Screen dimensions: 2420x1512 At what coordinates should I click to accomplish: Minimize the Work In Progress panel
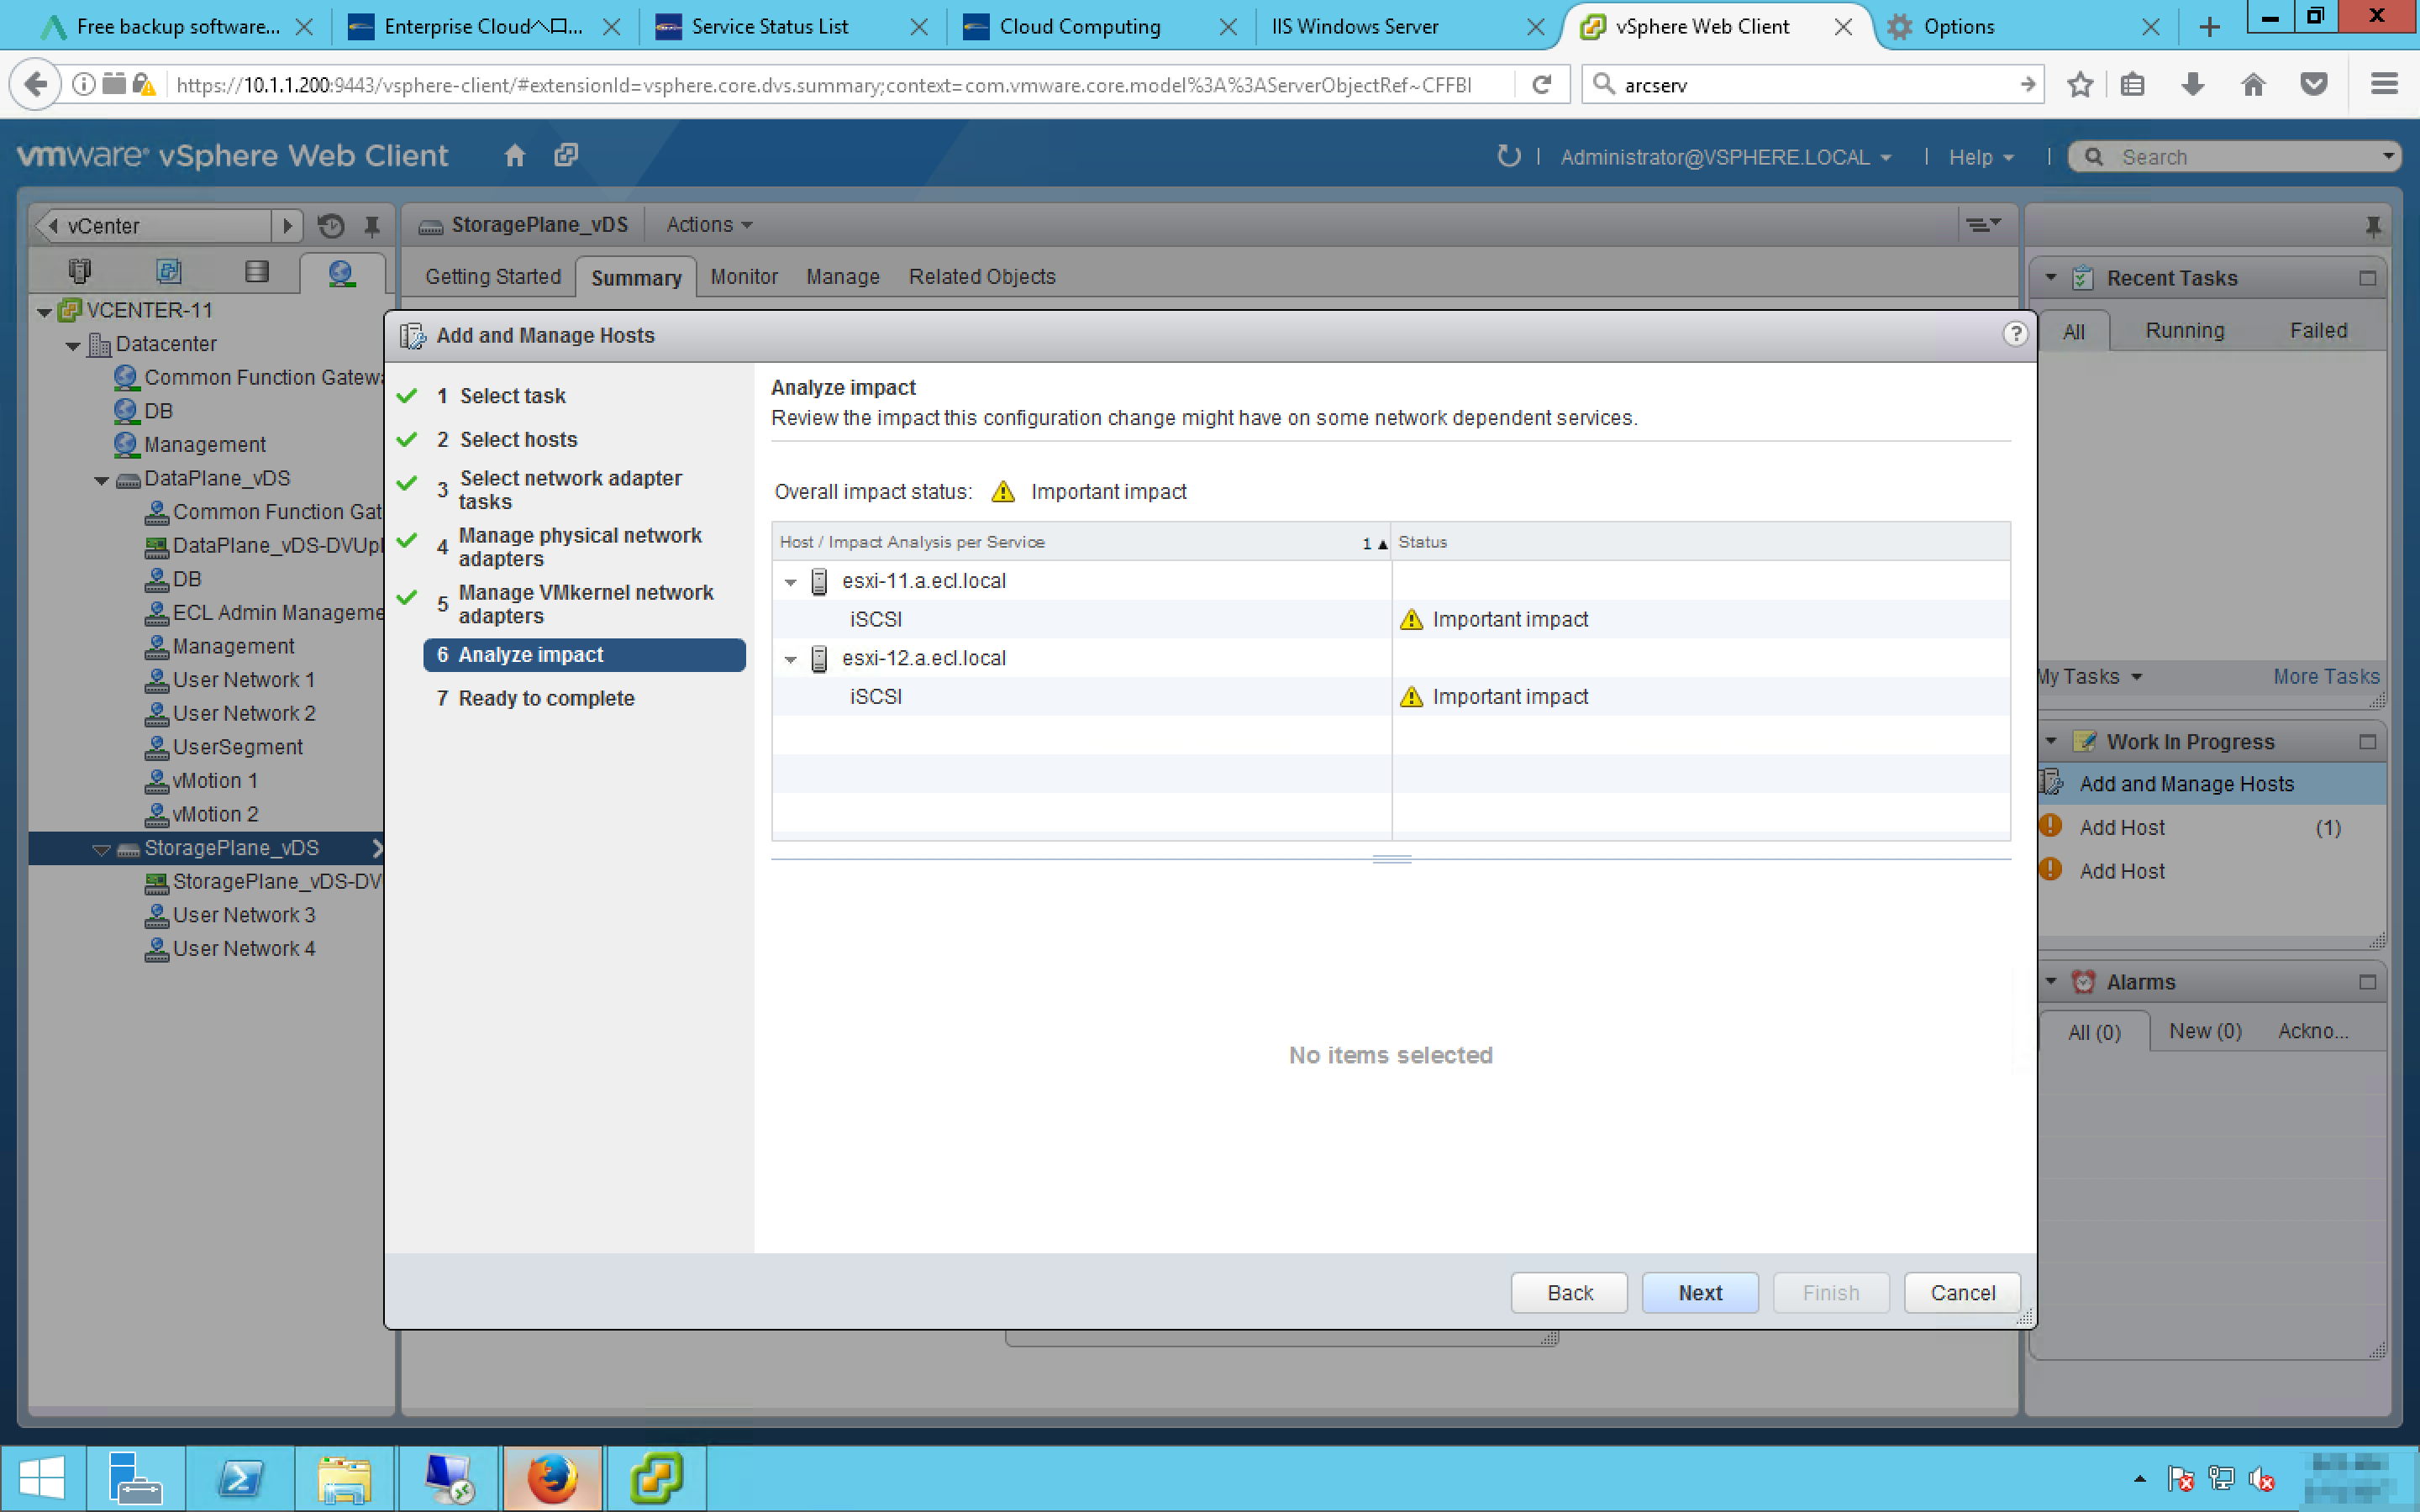tap(2366, 742)
